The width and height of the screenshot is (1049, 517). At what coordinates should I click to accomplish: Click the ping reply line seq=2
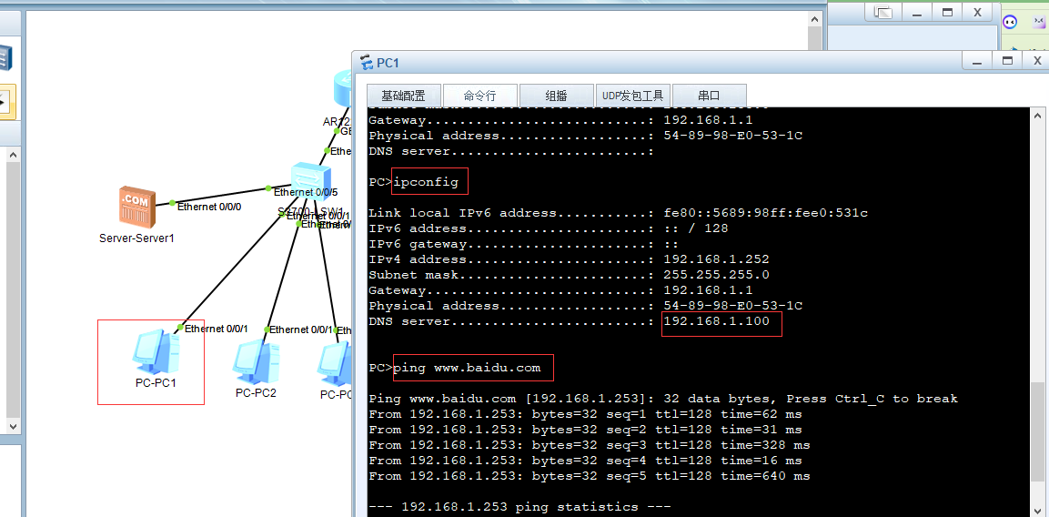585,430
